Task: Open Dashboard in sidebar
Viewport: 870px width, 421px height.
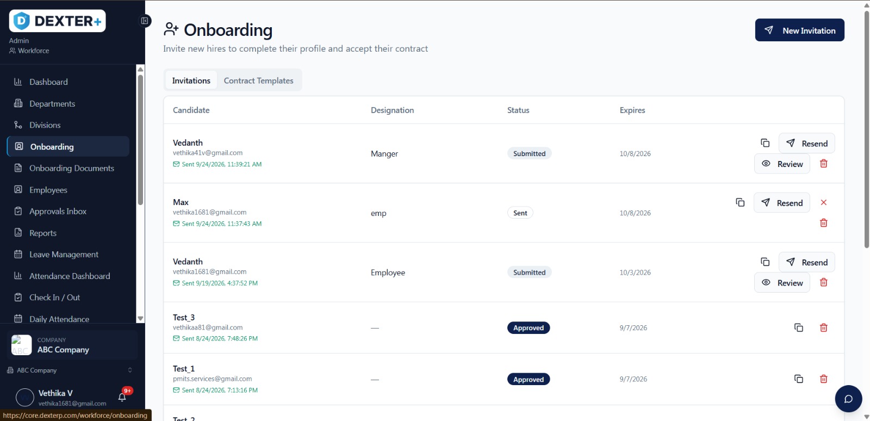Action: (x=68, y=82)
